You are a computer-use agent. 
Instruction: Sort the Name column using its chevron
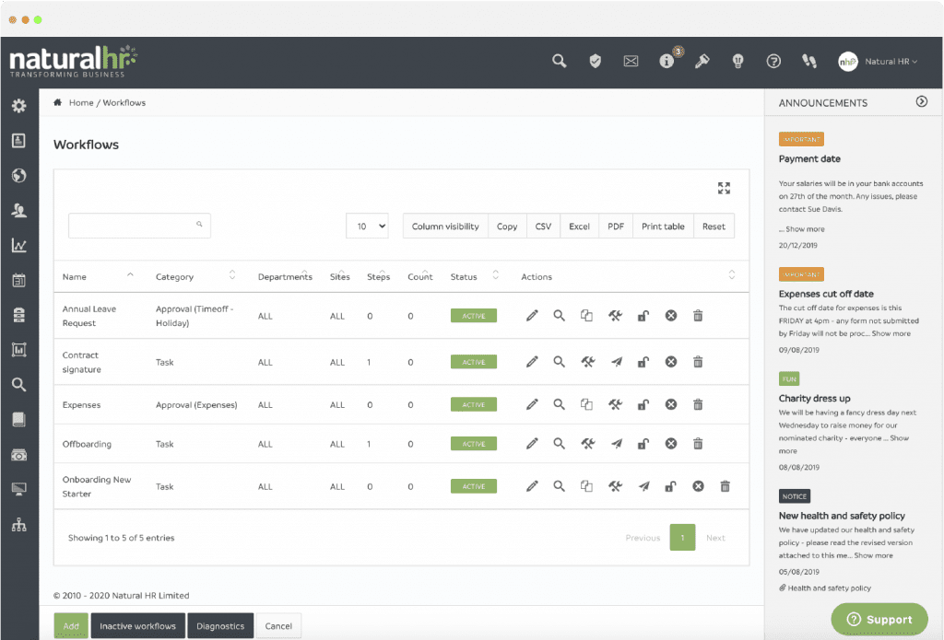pyautogui.click(x=130, y=273)
